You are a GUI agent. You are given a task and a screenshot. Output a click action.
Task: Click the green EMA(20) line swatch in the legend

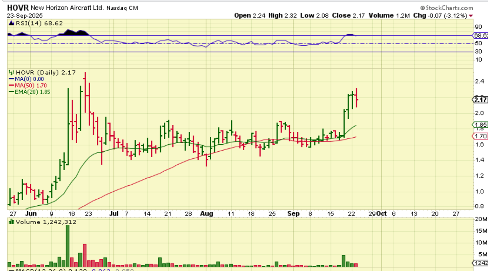[x=11, y=92]
